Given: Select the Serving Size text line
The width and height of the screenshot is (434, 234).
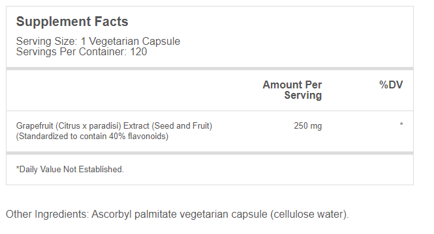Looking at the screenshot, I should tap(98, 42).
